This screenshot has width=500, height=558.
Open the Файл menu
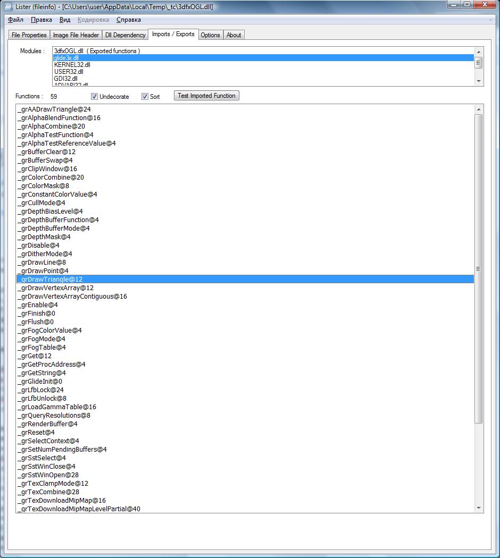click(15, 20)
